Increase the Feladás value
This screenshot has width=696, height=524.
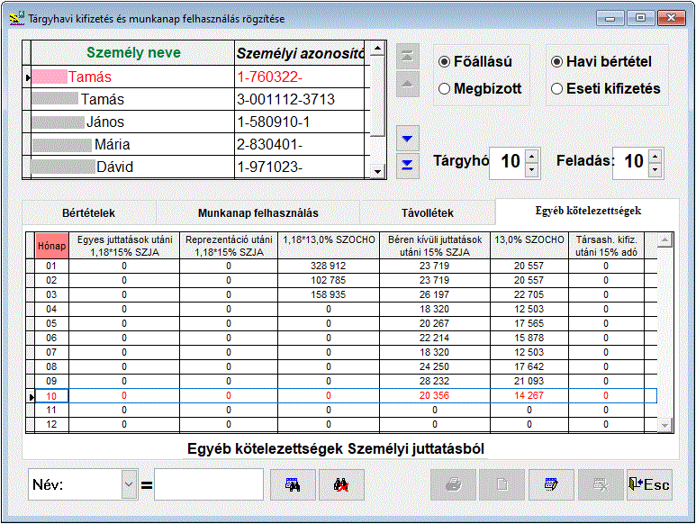tap(655, 157)
